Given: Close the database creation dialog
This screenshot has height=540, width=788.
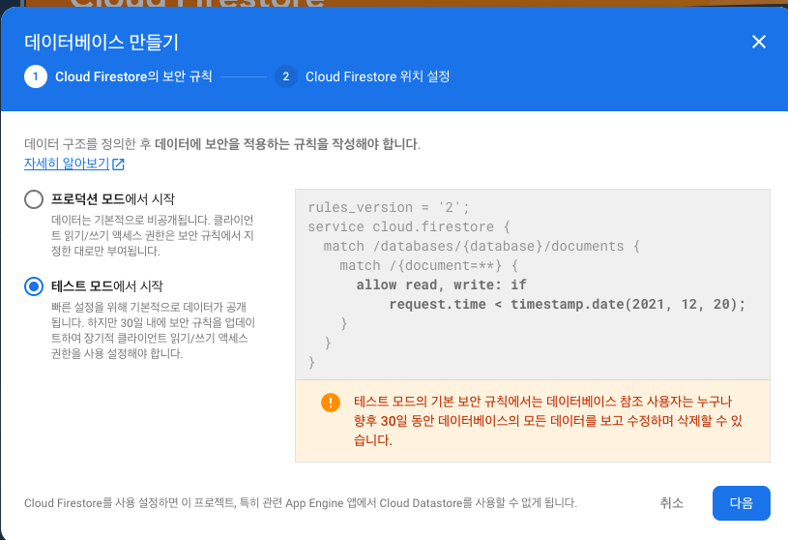Looking at the screenshot, I should 758,42.
